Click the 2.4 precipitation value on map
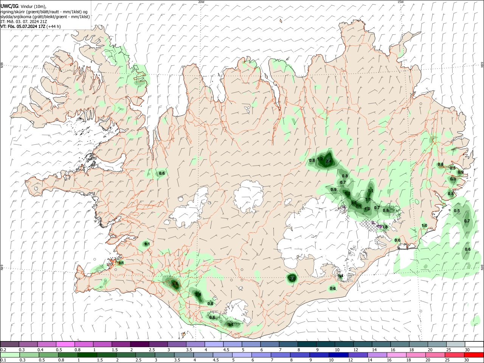The width and height of the screenshot is (484, 363). [x=329, y=161]
